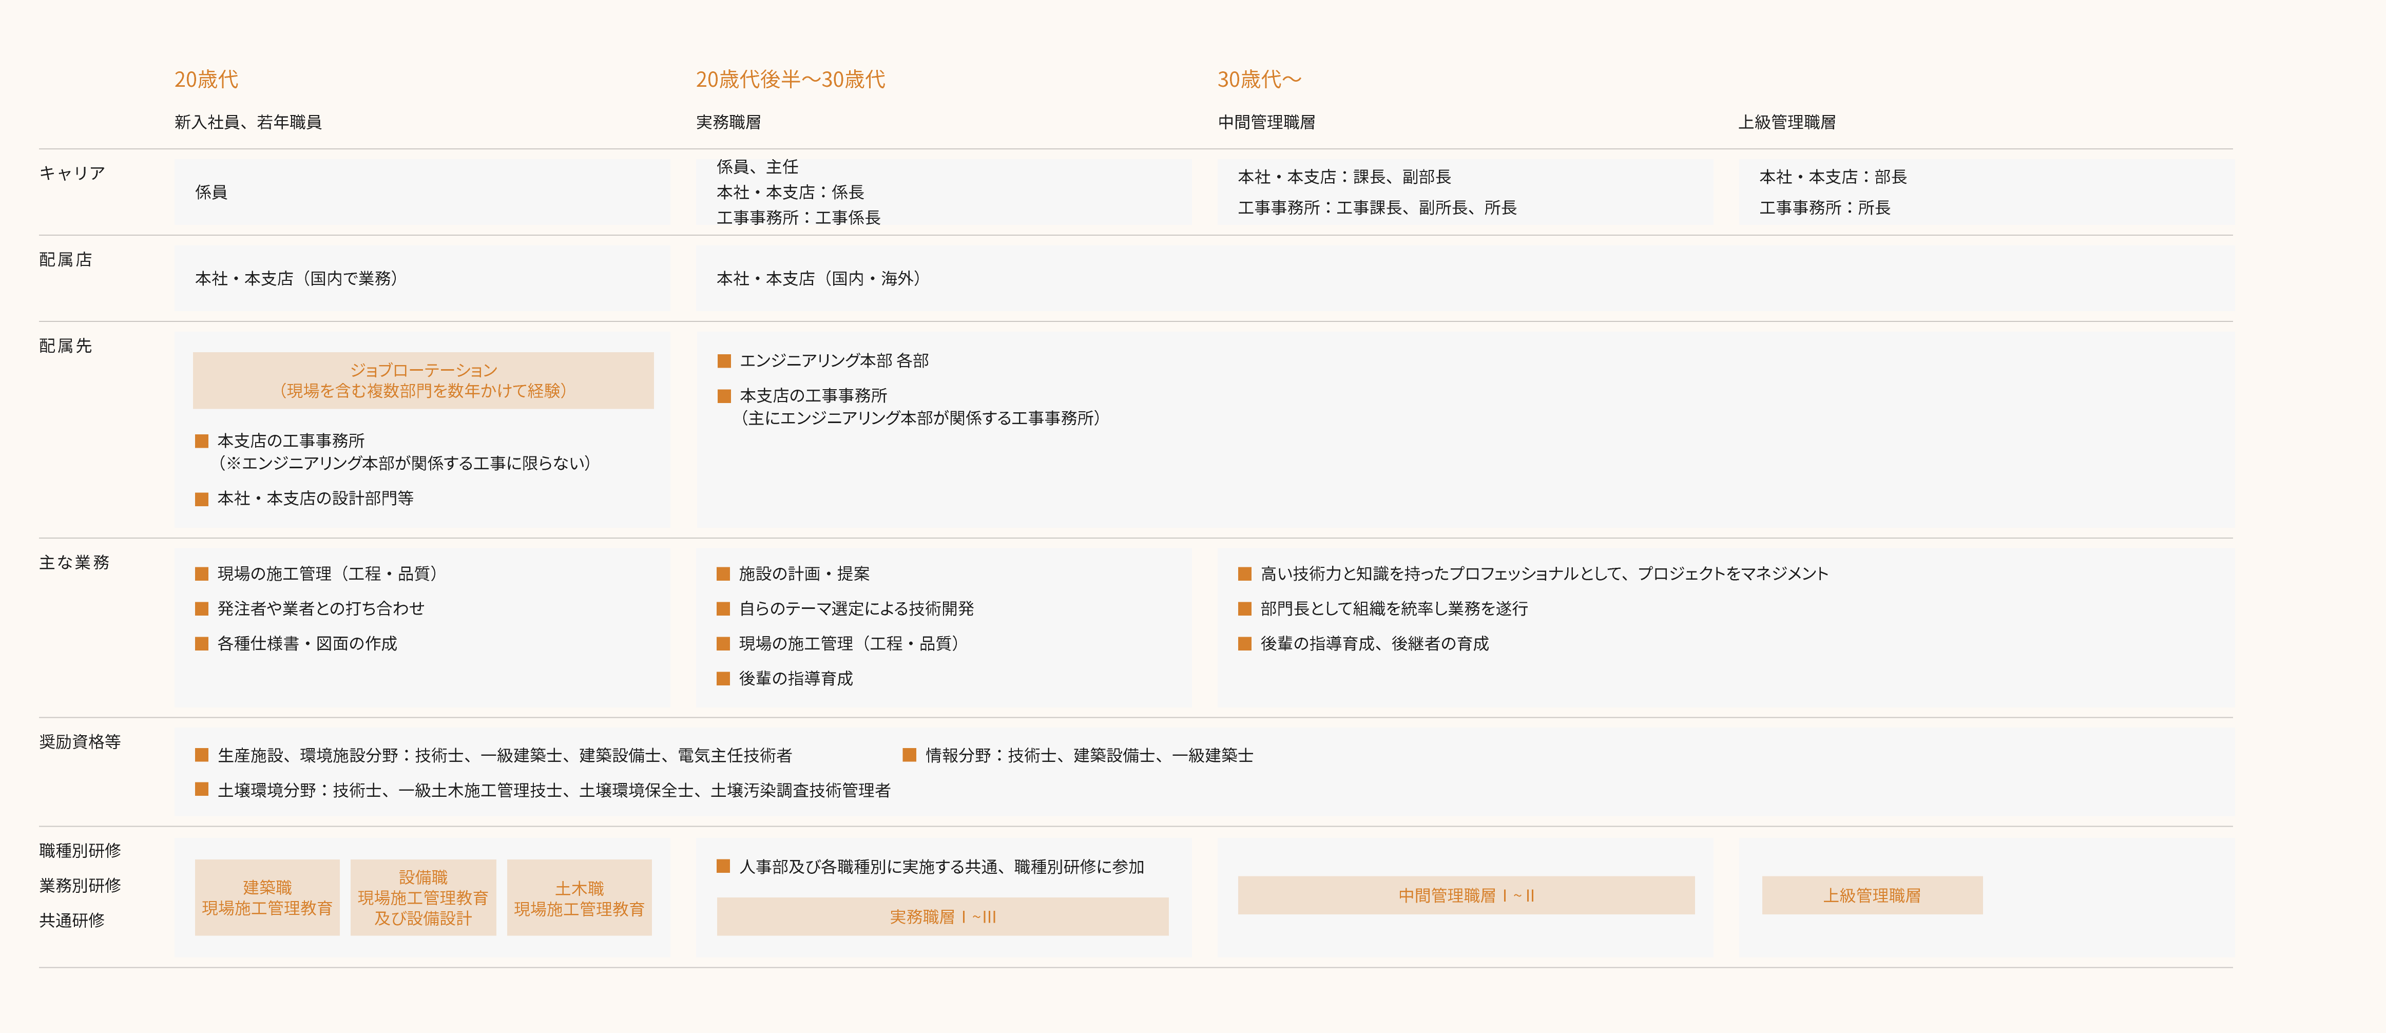Click orange bullet beside エンジニアリング本部 各部

(723, 360)
